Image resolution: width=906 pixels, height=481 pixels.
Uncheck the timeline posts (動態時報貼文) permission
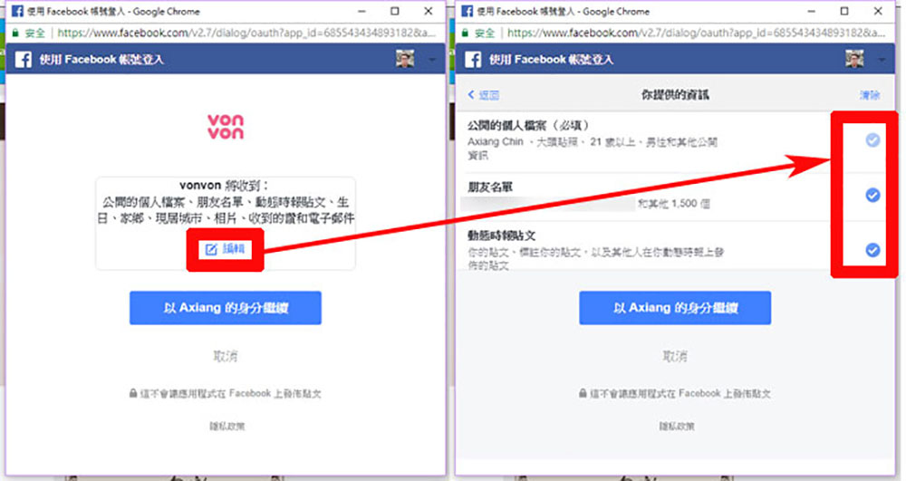click(872, 250)
